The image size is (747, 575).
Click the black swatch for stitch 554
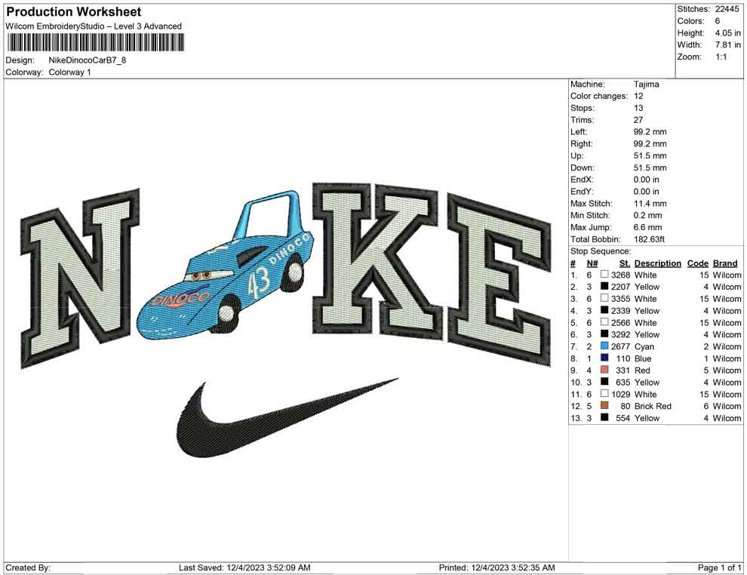[604, 417]
